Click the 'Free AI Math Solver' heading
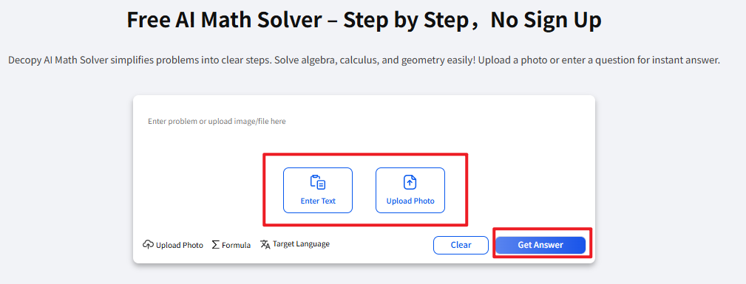The width and height of the screenshot is (746, 284). tap(230, 20)
